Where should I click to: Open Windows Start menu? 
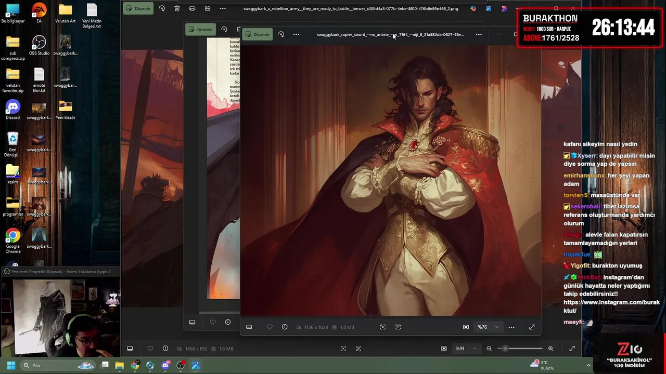point(11,365)
